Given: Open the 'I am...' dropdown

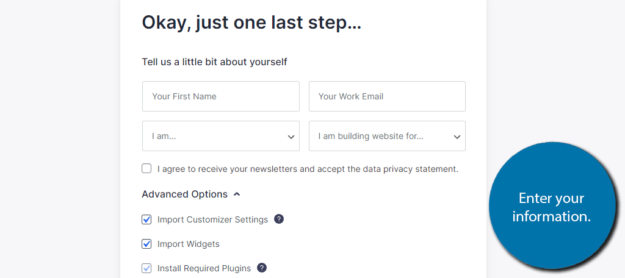Looking at the screenshot, I should pyautogui.click(x=220, y=136).
